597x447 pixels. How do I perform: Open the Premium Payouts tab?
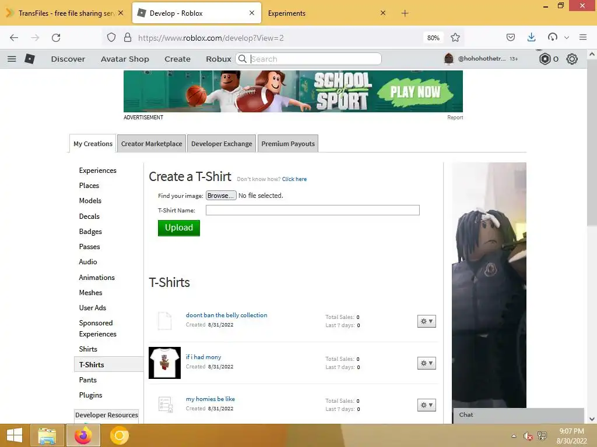pyautogui.click(x=288, y=144)
